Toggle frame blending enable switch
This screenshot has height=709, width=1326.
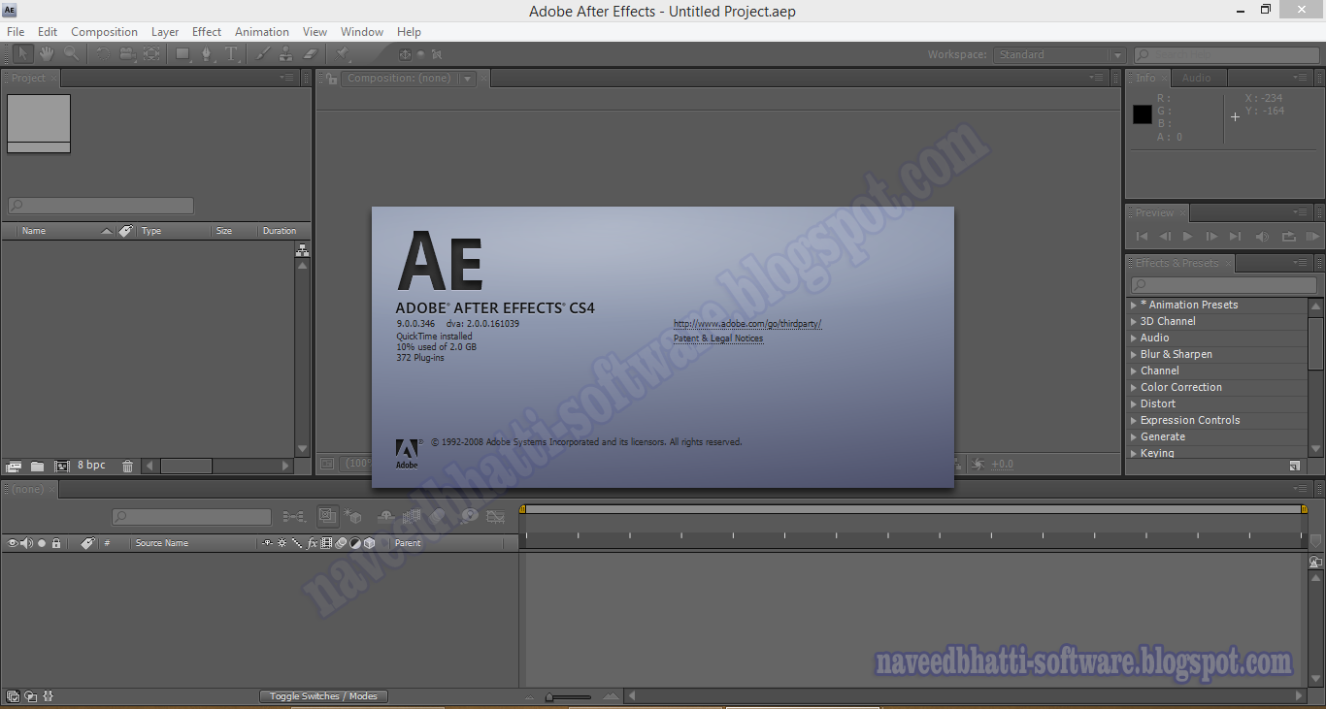[414, 517]
